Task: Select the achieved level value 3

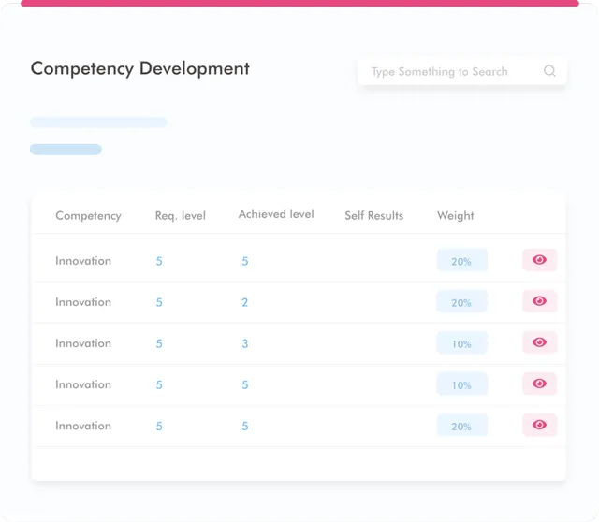Action: pos(245,343)
